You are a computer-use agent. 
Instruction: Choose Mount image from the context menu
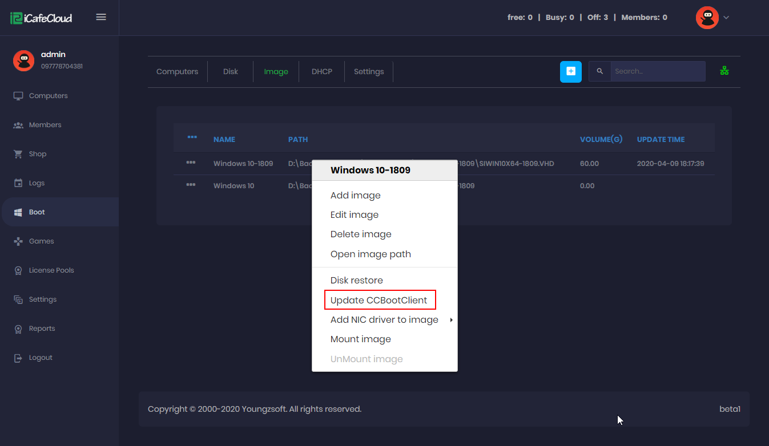pyautogui.click(x=361, y=339)
